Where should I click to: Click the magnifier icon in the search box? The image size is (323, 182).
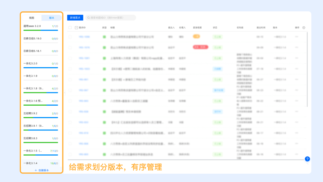[x=89, y=18]
